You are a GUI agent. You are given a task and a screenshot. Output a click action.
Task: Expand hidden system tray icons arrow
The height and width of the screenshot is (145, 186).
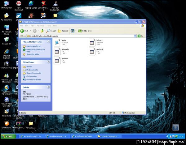[167, 136]
